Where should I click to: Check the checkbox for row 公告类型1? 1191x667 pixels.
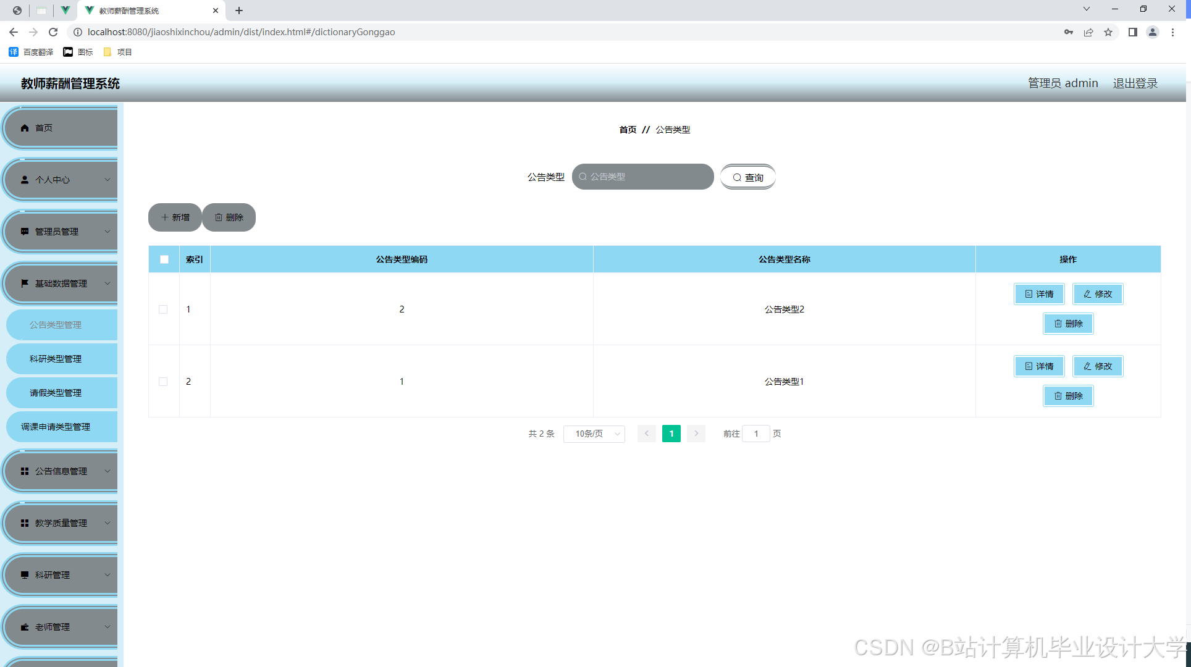coord(163,382)
